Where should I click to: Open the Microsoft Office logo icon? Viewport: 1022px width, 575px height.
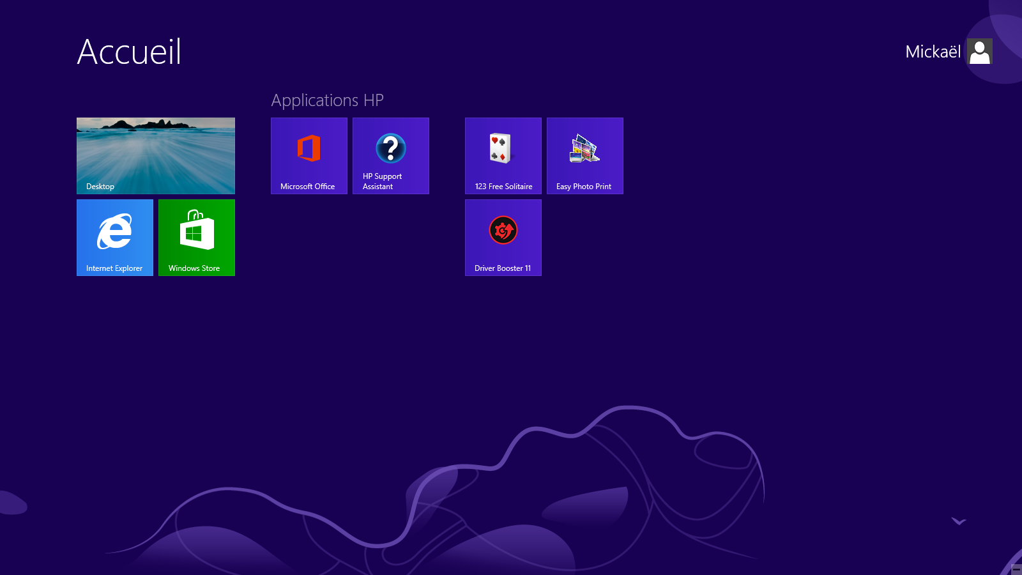coord(309,148)
